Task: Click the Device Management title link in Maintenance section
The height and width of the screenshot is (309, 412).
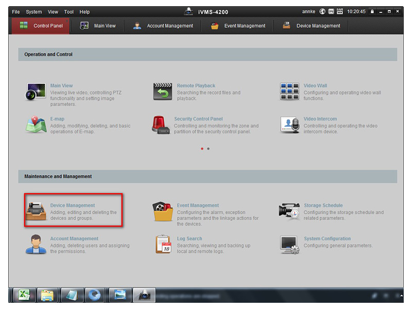Action: tap(73, 205)
